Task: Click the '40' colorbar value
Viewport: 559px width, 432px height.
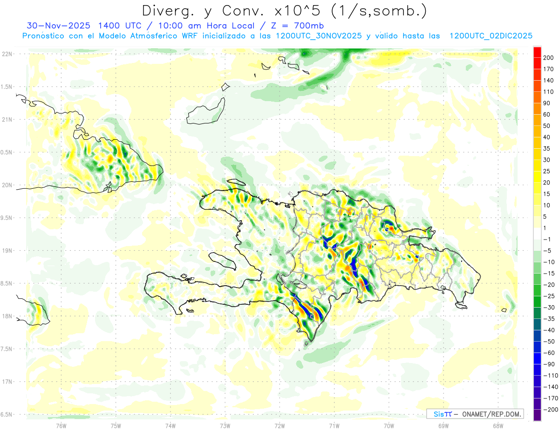Action: [547, 137]
